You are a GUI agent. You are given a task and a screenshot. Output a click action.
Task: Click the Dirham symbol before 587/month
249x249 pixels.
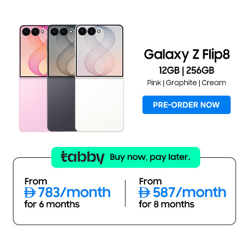[x=144, y=193]
